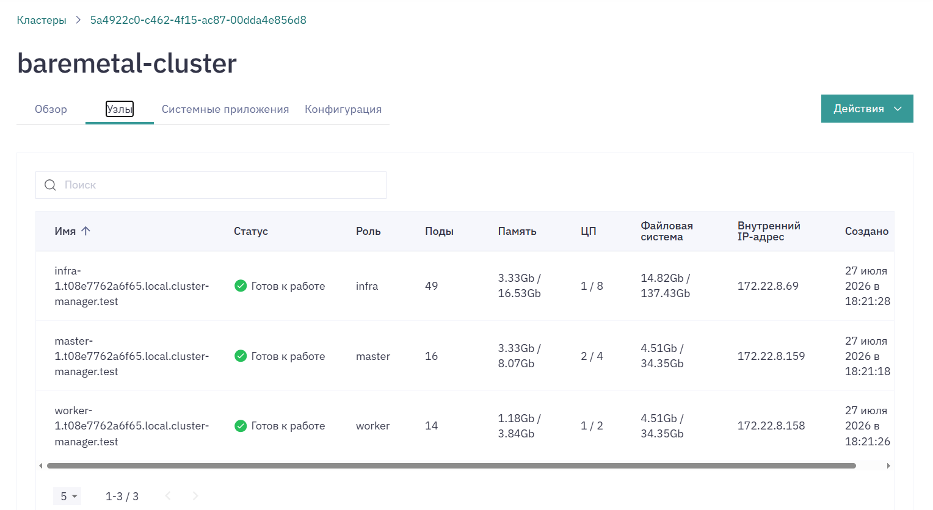The width and height of the screenshot is (933, 510).
Task: Select node name master-1.t08e7762a6f65.local.cluster-manager.test
Action: coord(132,356)
